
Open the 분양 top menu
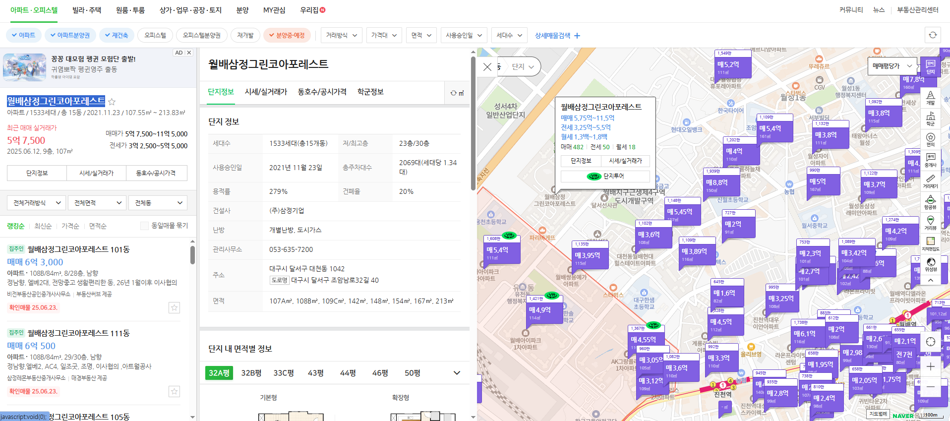242,10
